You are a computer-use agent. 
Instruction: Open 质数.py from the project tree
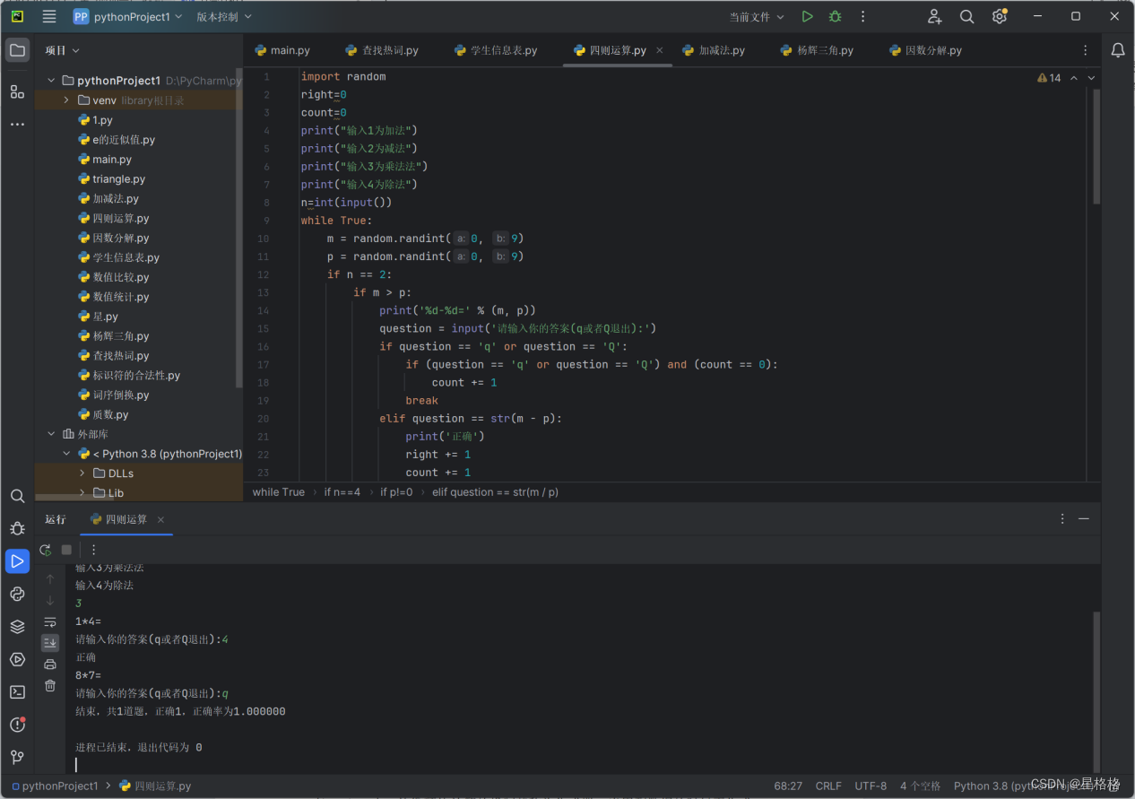pyautogui.click(x=110, y=414)
